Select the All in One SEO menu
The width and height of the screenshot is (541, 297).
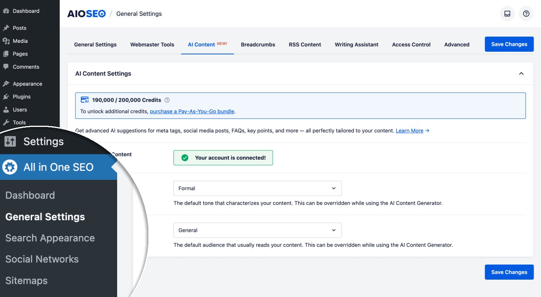[x=58, y=167]
